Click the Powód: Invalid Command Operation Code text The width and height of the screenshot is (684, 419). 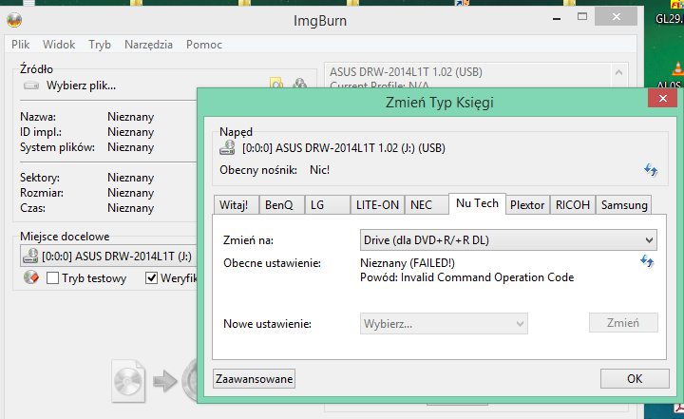coord(466,277)
